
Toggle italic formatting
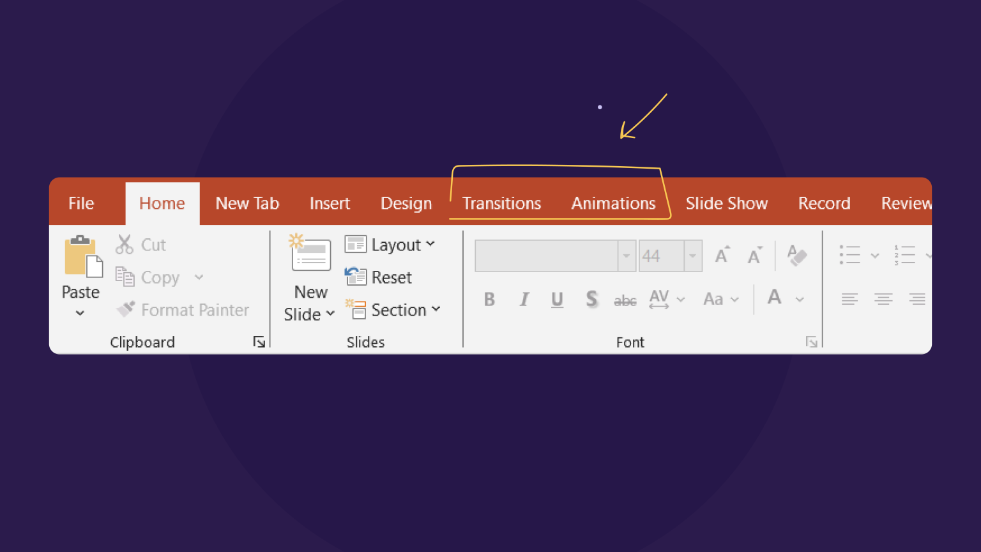click(524, 299)
